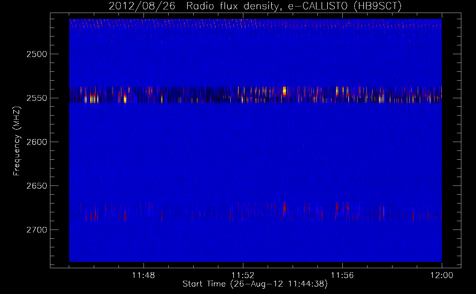Click the 2700 frequency tick label
Screen dimensions: 476x294
click(x=37, y=230)
